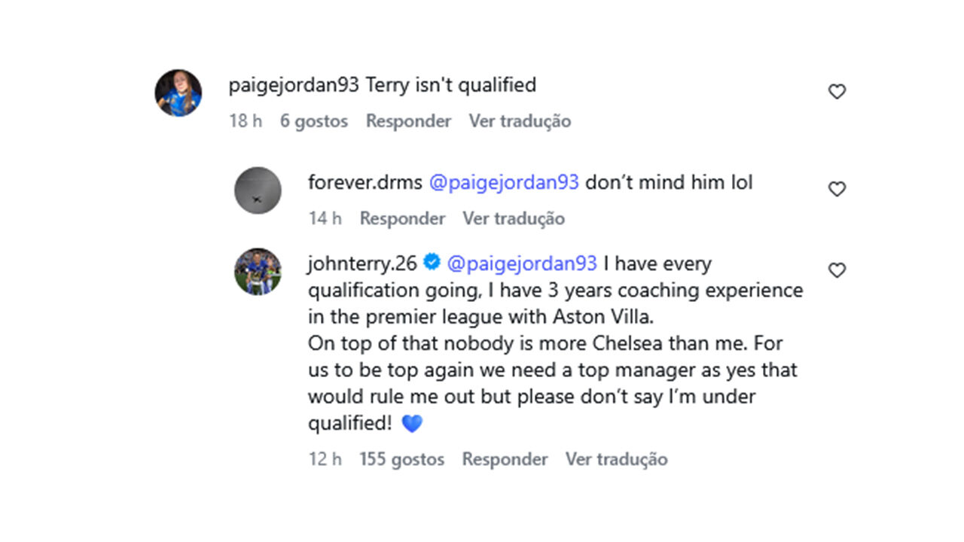The height and width of the screenshot is (542, 964).
Task: Click johnterry.26's blue verified badge
Action: pos(432,263)
